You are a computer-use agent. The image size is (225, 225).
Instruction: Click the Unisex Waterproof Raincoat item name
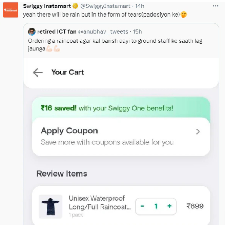99,202
